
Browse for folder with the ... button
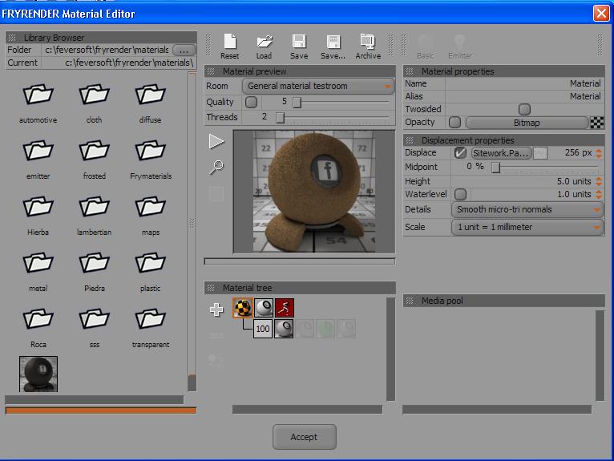pos(184,51)
